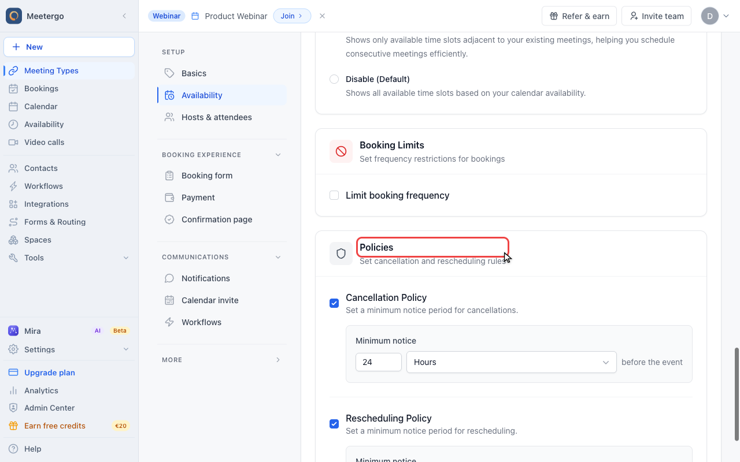The image size is (740, 462).
Task: Click the Admin Center shield icon
Action: coord(13,408)
